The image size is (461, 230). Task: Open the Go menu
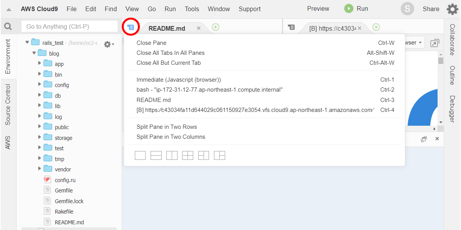[x=152, y=9]
